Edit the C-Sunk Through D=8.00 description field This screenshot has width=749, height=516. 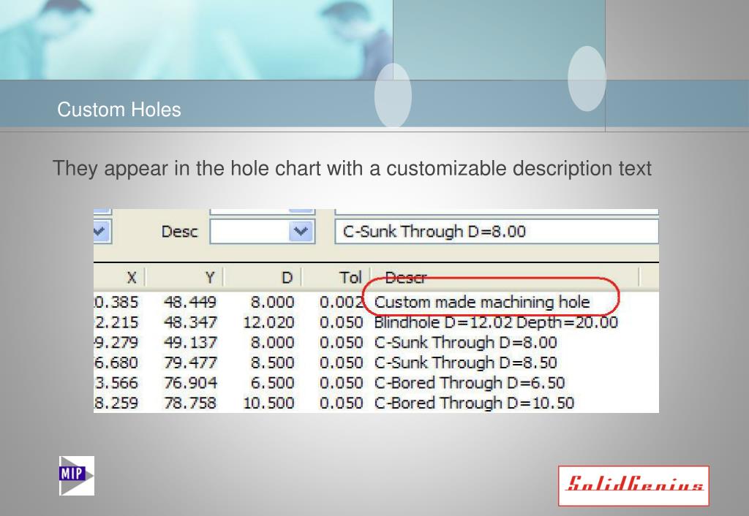[497, 232]
